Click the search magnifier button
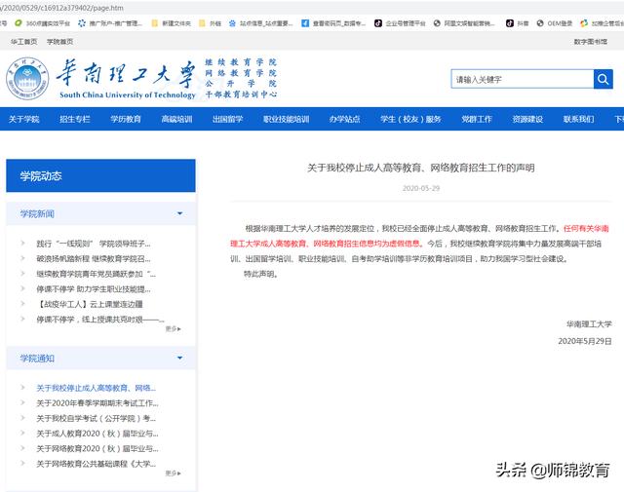The height and width of the screenshot is (492, 624). (603, 79)
